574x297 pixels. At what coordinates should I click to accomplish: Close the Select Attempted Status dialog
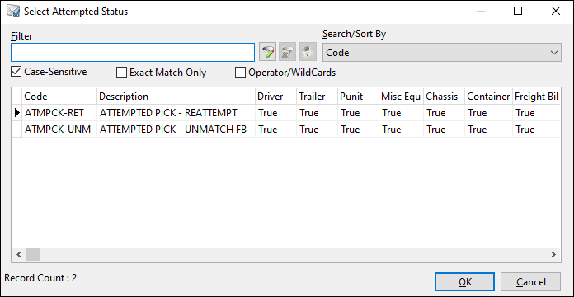point(555,12)
